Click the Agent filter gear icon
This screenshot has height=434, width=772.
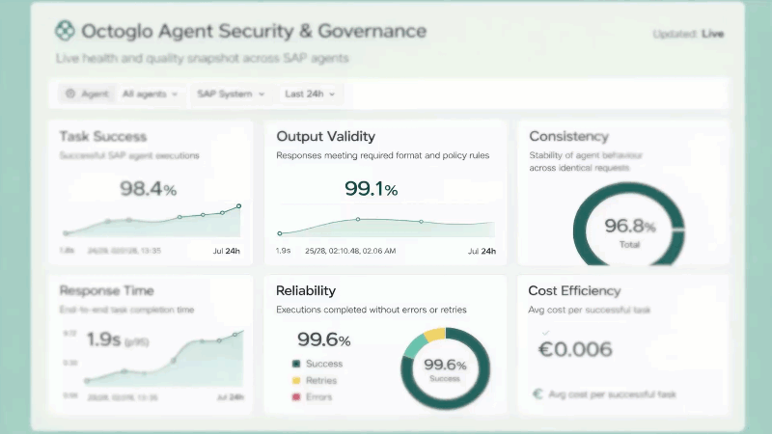coord(70,94)
